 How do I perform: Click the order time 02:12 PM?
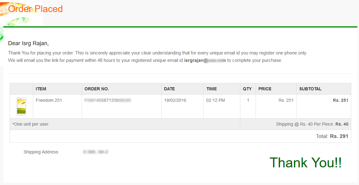point(216,100)
